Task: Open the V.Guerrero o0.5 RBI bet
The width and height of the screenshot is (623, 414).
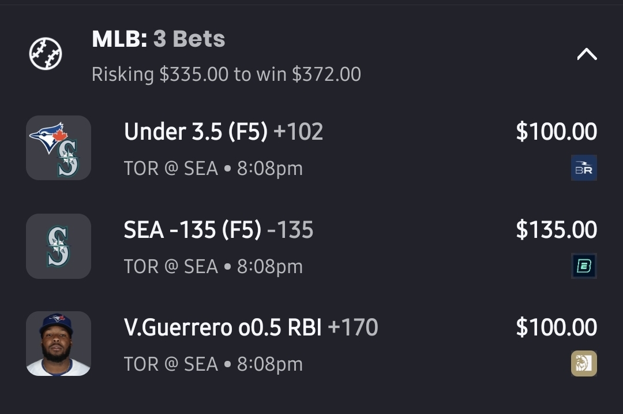Action: pyautogui.click(x=223, y=328)
